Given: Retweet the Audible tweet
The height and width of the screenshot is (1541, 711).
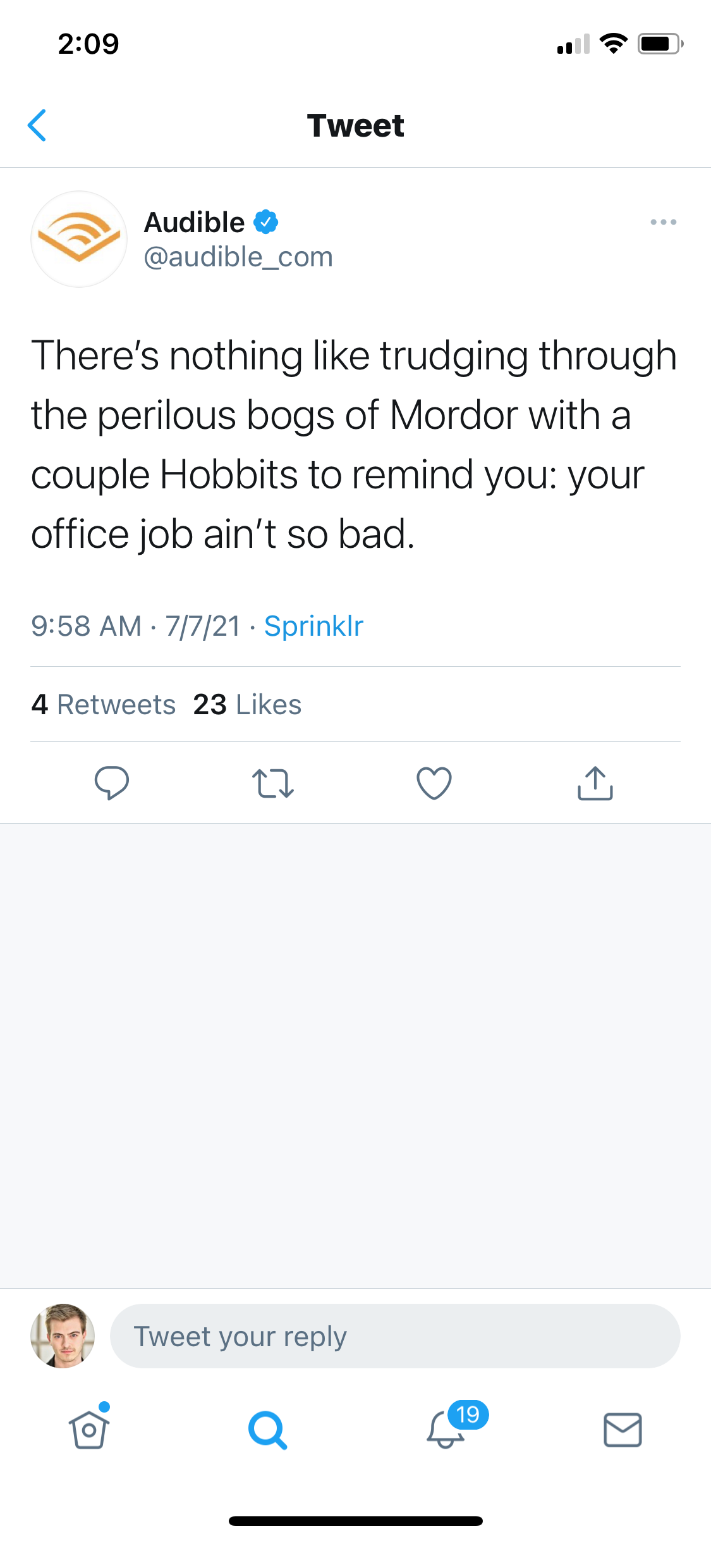Looking at the screenshot, I should (x=273, y=783).
